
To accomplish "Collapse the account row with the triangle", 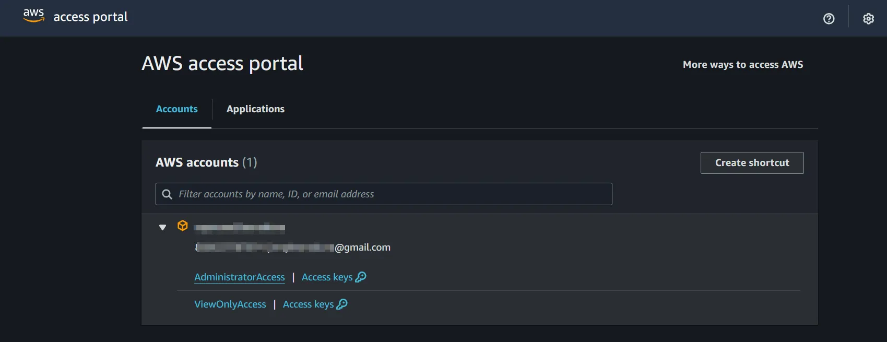I will pyautogui.click(x=162, y=227).
